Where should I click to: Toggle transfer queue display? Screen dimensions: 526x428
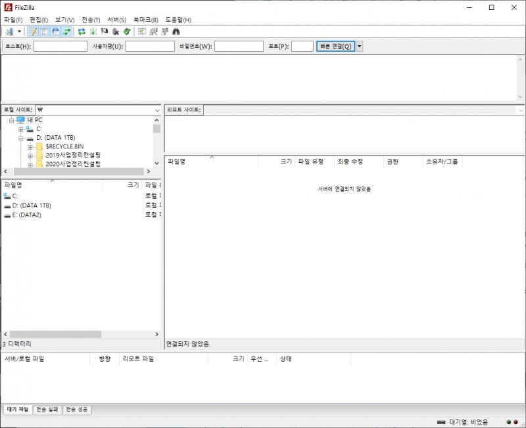67,32
